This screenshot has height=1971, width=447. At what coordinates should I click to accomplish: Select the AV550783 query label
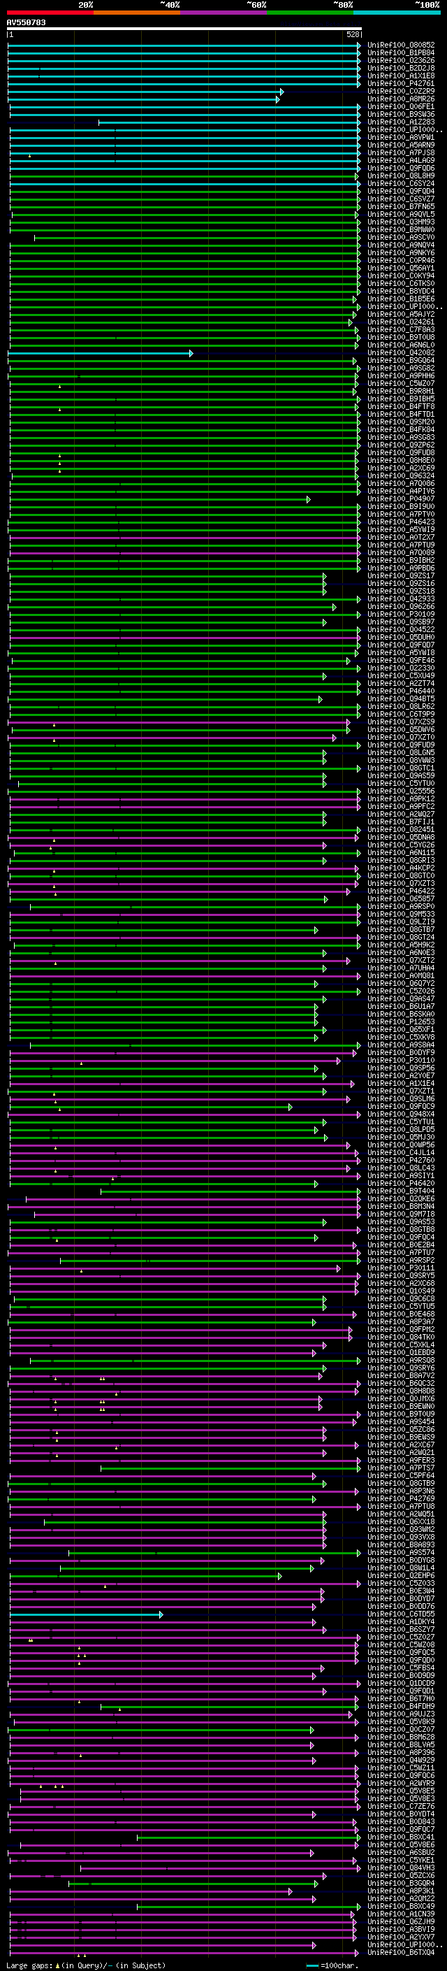point(26,22)
